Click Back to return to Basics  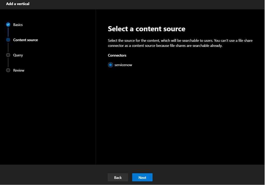[x=118, y=177]
